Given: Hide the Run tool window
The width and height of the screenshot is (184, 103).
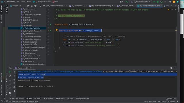Looking at the screenshot, I should (x=175, y=68).
